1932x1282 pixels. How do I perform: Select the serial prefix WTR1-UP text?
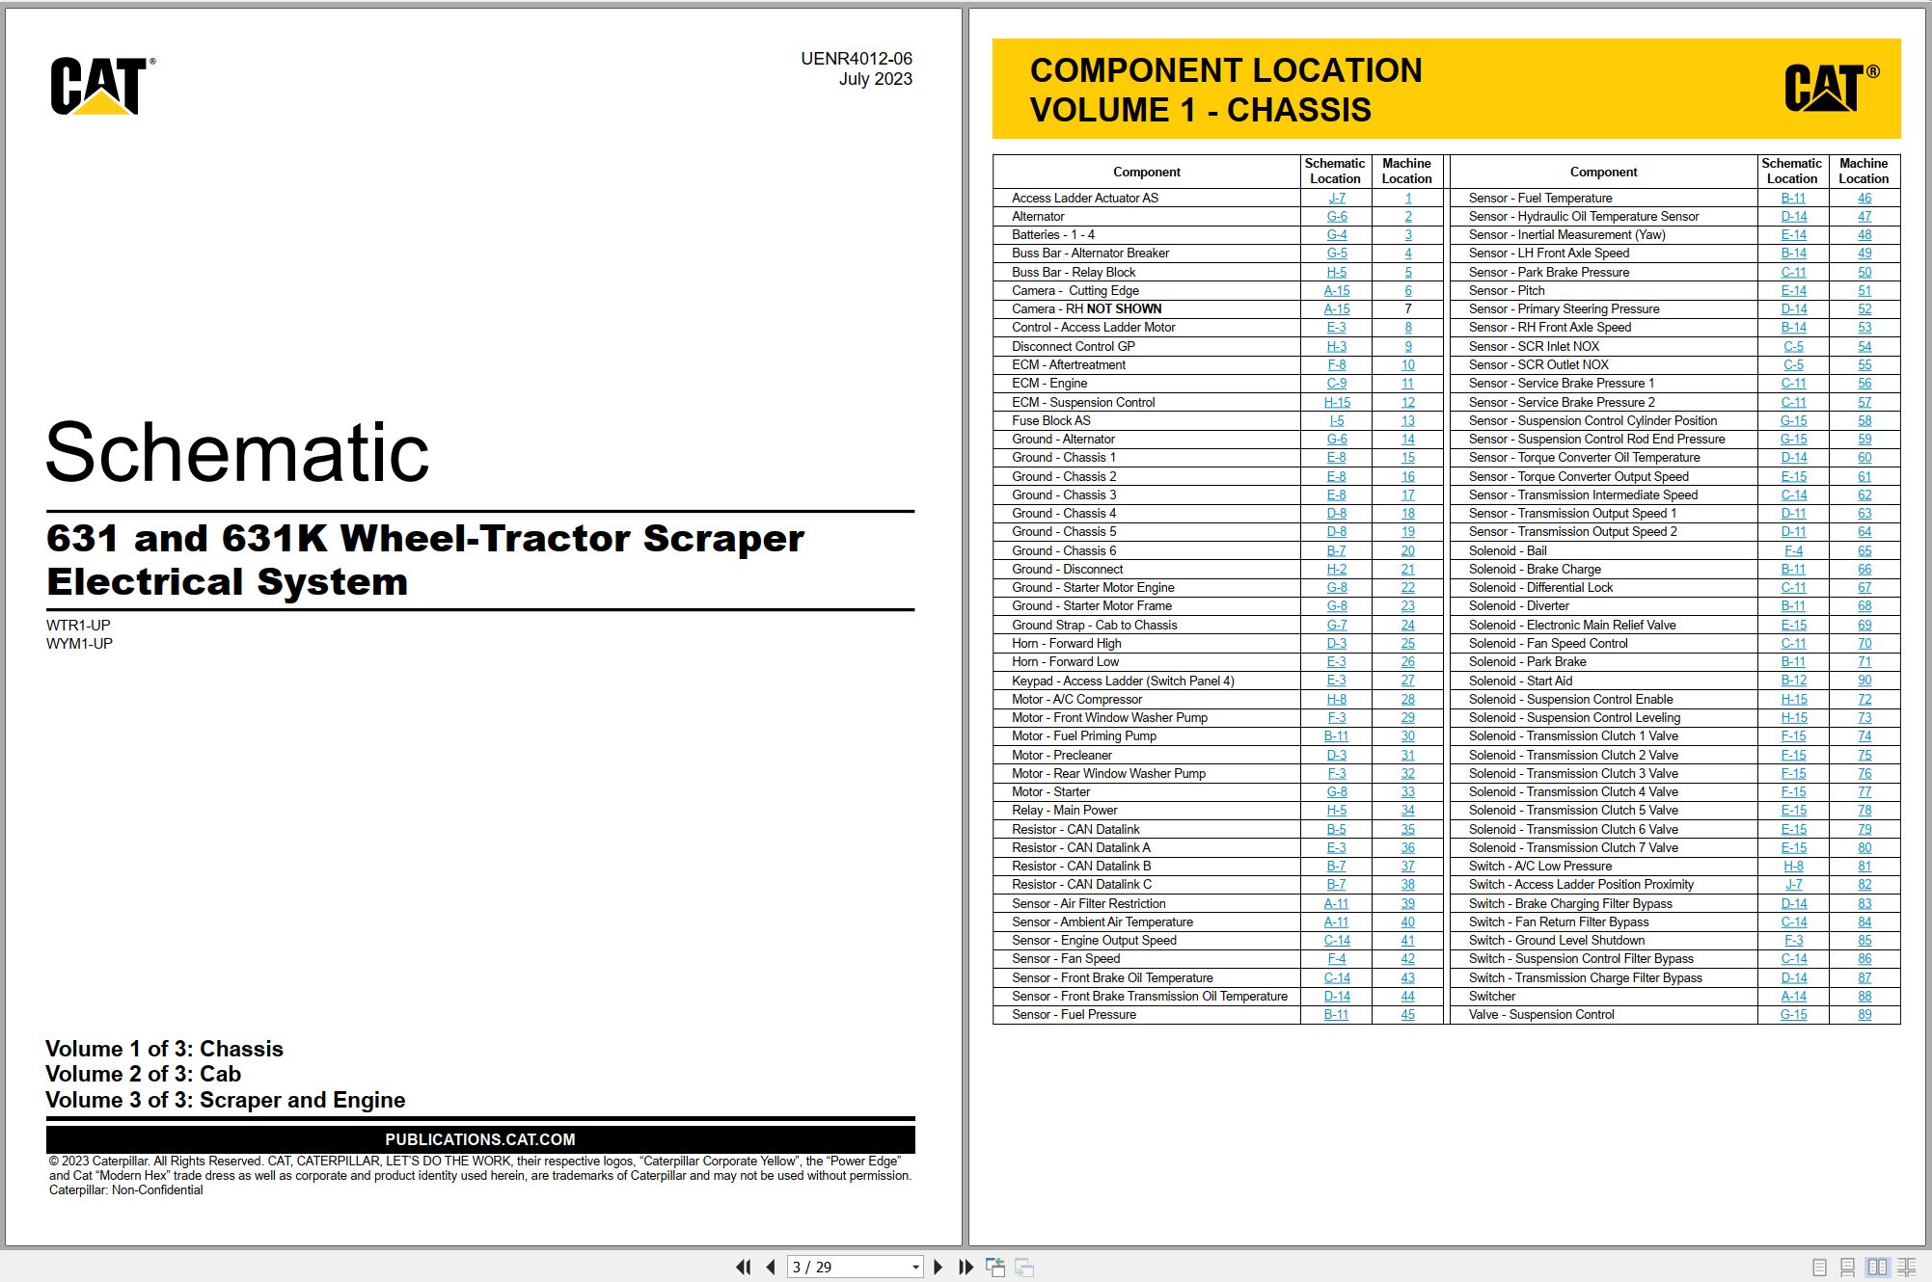[x=78, y=625]
